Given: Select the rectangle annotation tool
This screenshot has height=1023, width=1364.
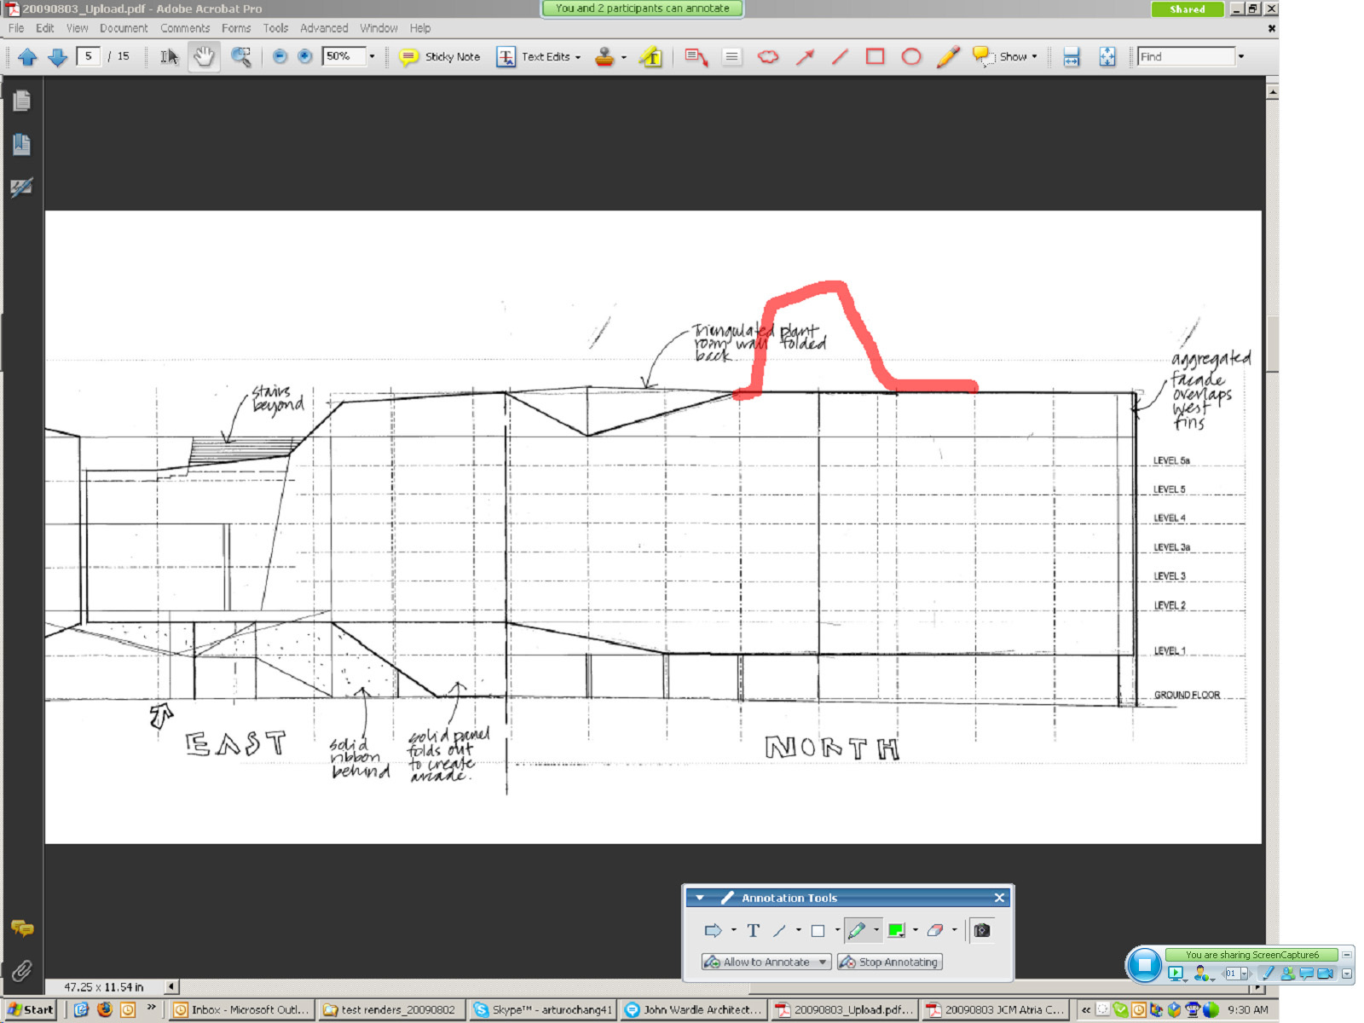Looking at the screenshot, I should 818,931.
